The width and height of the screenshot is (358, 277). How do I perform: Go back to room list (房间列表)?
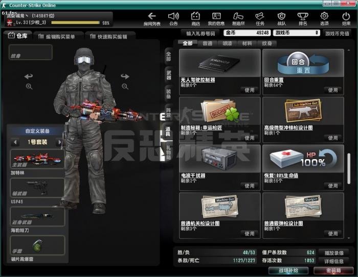152,19
